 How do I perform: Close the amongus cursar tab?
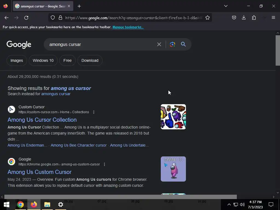click(69, 6)
